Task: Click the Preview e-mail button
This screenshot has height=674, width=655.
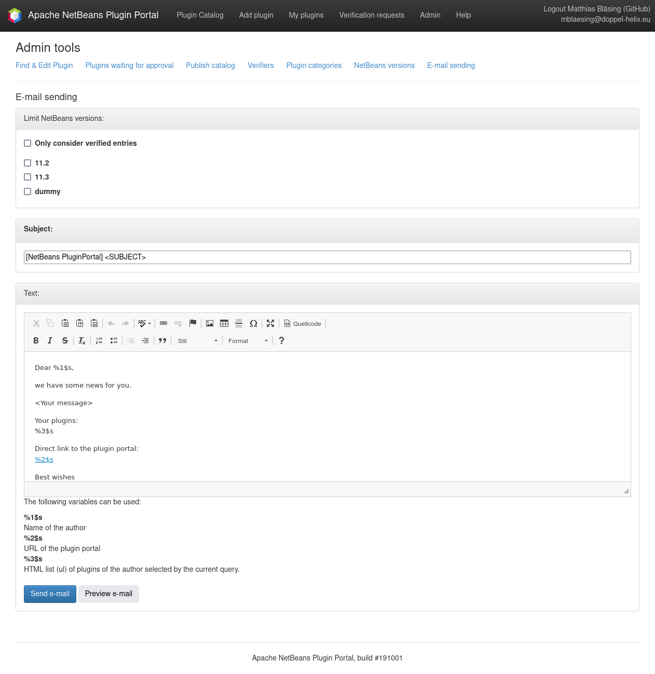Action: point(108,594)
